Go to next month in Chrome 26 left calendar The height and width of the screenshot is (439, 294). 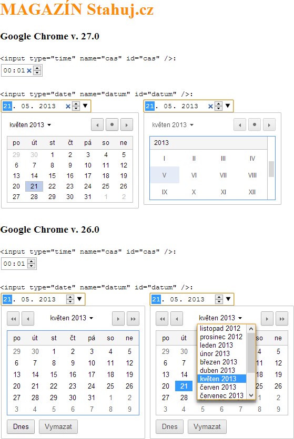(118, 319)
